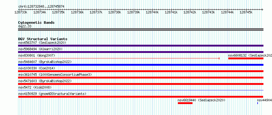Click the thin red line of nsv830801
Screen dimensions: 272x115
(119, 58)
